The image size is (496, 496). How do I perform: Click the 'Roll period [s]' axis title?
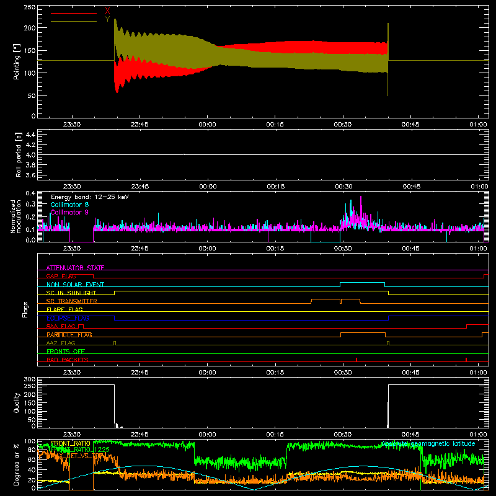tap(19, 154)
